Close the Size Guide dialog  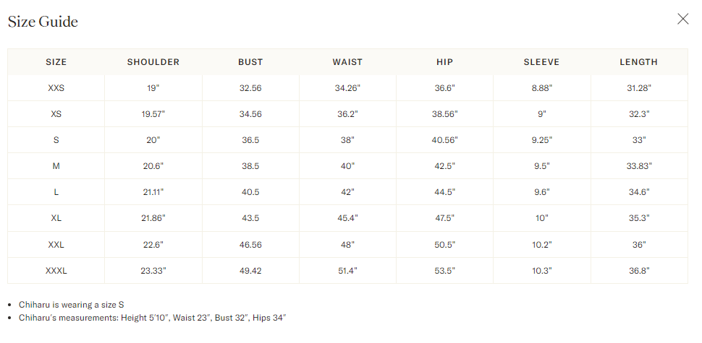pos(682,19)
